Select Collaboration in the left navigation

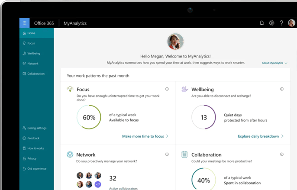tap(36, 74)
